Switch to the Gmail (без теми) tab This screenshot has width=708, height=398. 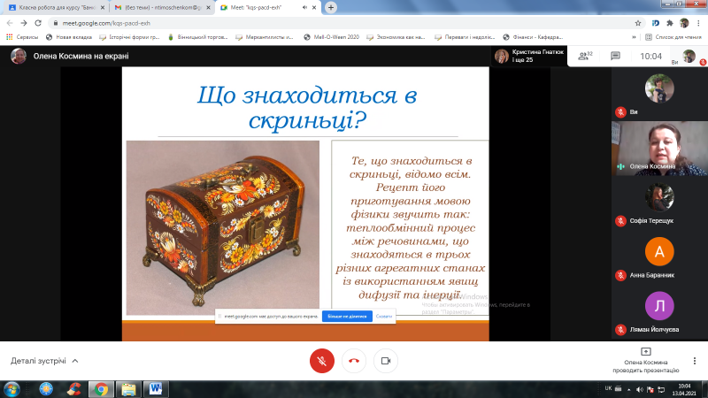(163, 8)
